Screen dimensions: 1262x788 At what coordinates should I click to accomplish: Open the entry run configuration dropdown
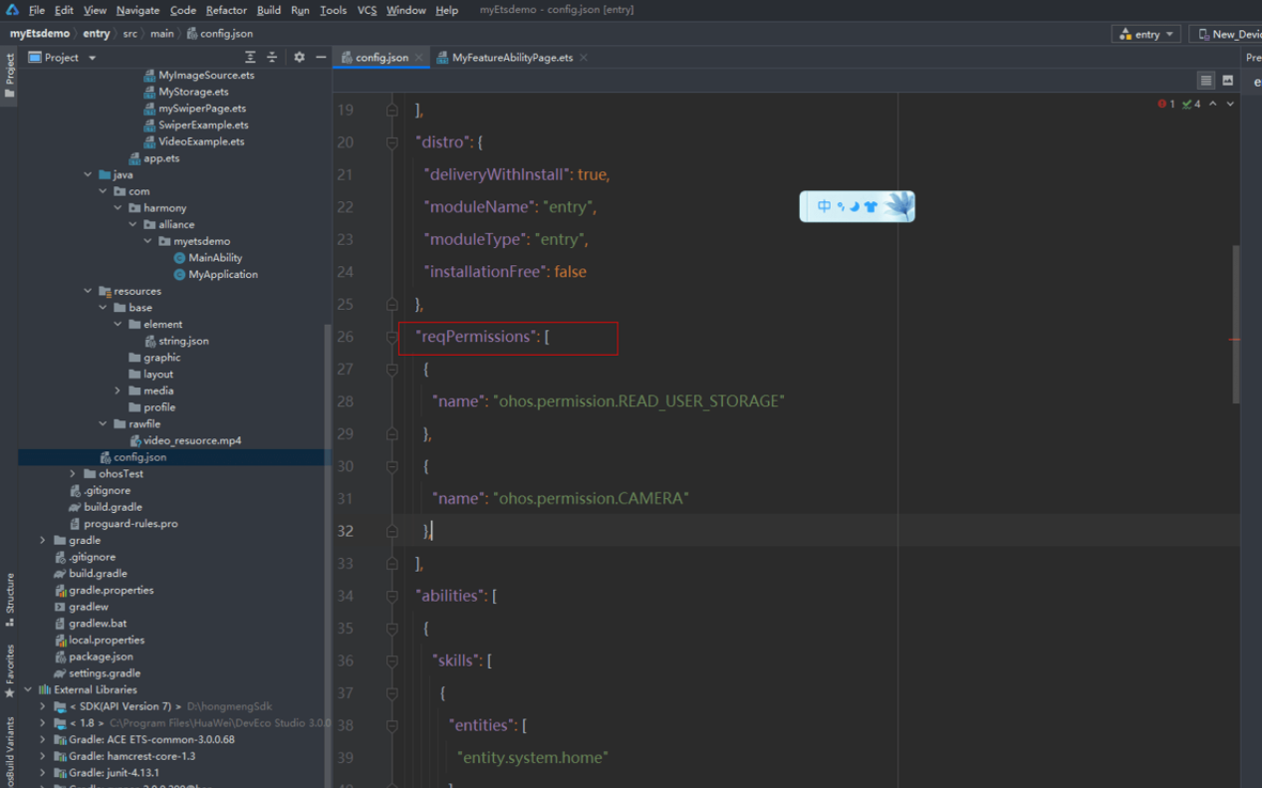(x=1146, y=34)
